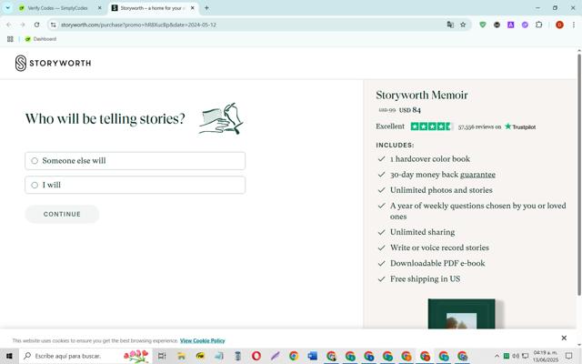This screenshot has width=582, height=364.
Task: Go back to previous page
Action: point(8,25)
